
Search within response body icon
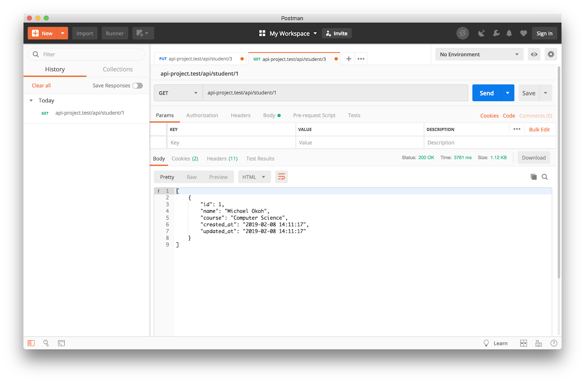(x=545, y=177)
